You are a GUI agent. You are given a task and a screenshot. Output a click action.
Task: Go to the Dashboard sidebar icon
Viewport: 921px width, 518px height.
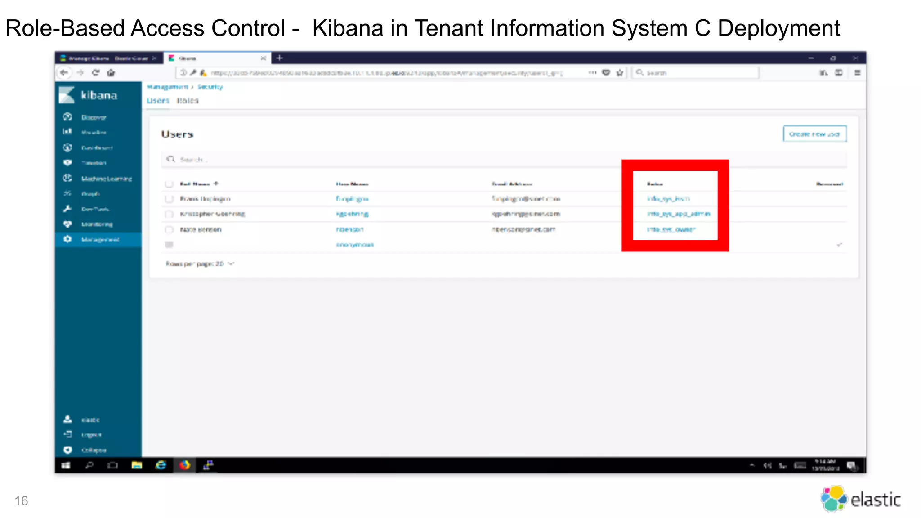(67, 147)
